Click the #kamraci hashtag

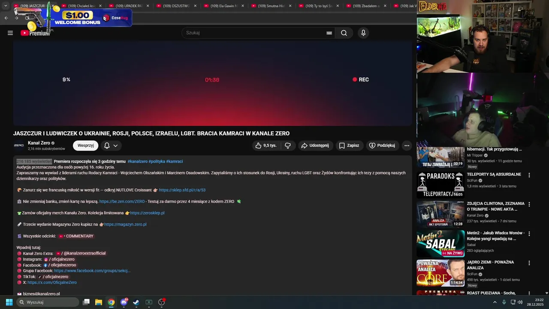coord(175,161)
